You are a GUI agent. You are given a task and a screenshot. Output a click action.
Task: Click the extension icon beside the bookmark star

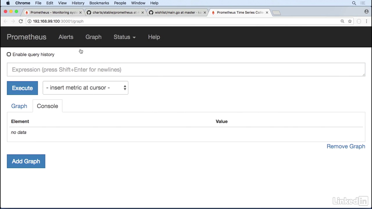(x=359, y=21)
